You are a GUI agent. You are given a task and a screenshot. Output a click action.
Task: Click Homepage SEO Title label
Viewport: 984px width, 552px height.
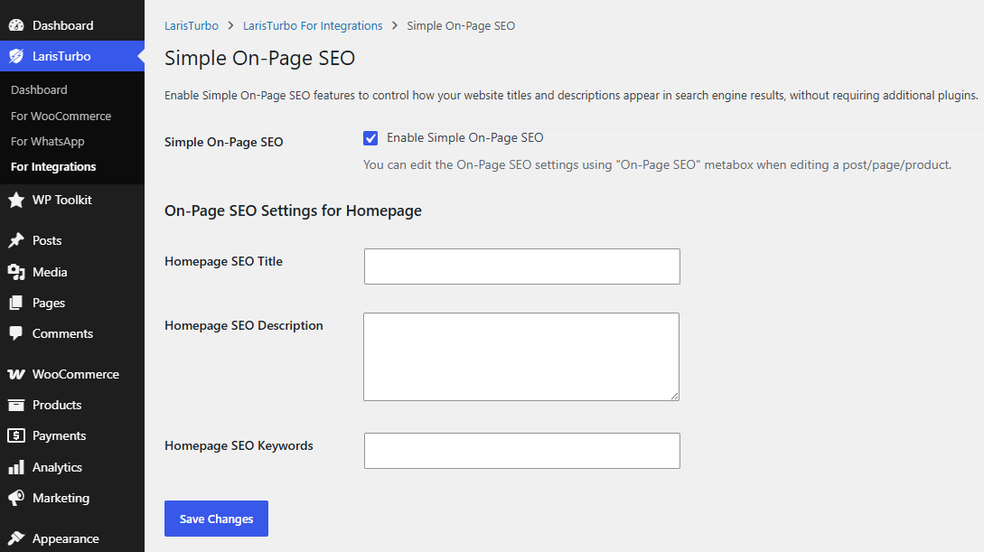tap(223, 261)
